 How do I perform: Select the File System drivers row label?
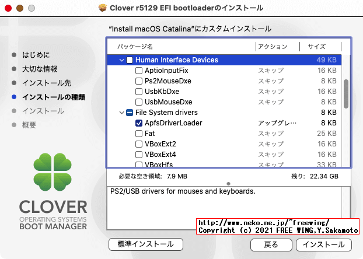point(166,113)
